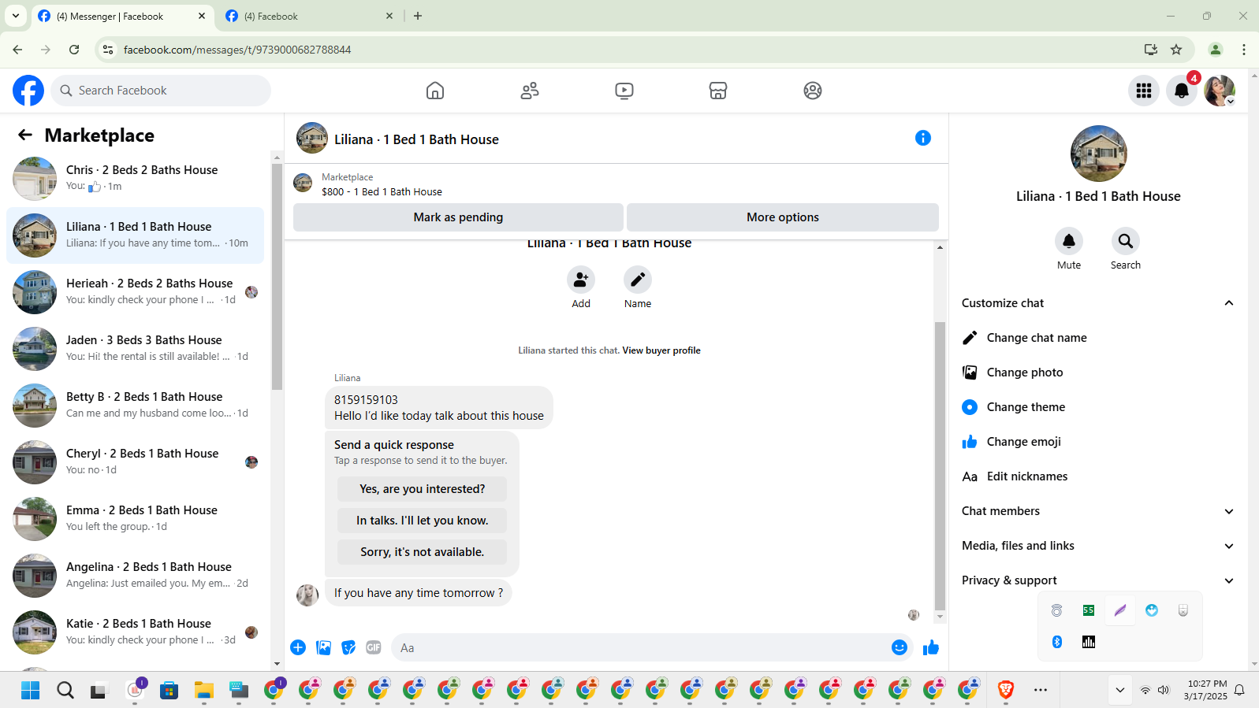This screenshot has width=1259, height=708.
Task: Open the Groups icon in top navigation
Action: 813,91
